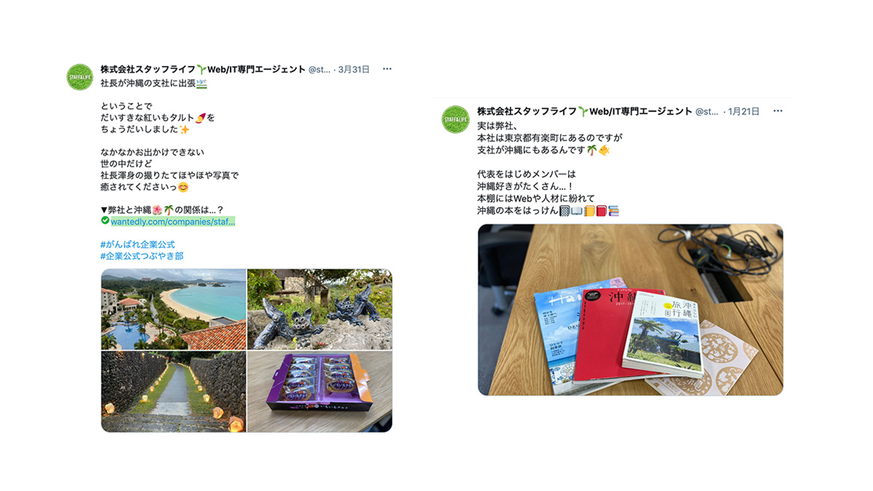This screenshot has height=491, width=873.
Task: Open the Staff&Life avatar on March 31 tweet
Action: (x=80, y=77)
